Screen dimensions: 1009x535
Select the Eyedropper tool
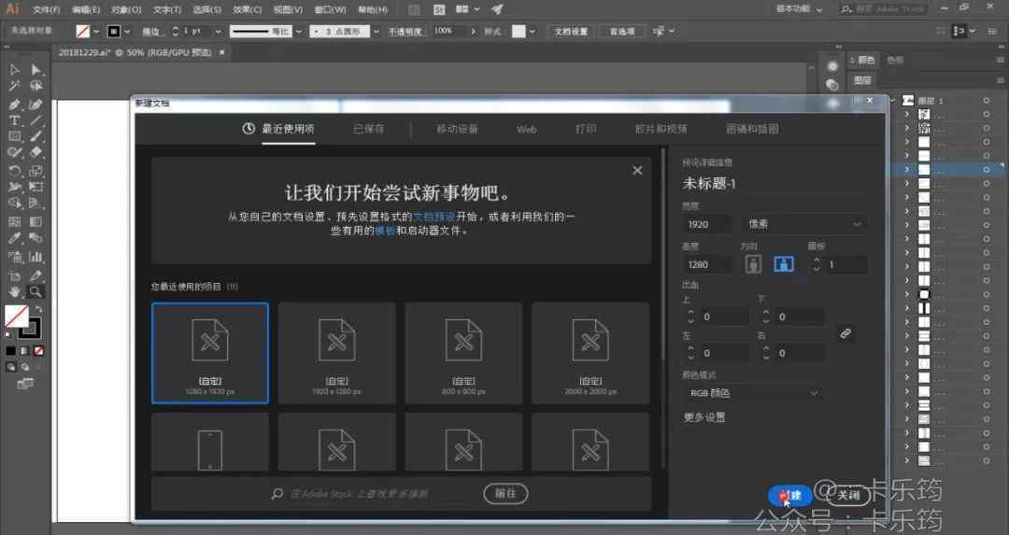point(15,239)
